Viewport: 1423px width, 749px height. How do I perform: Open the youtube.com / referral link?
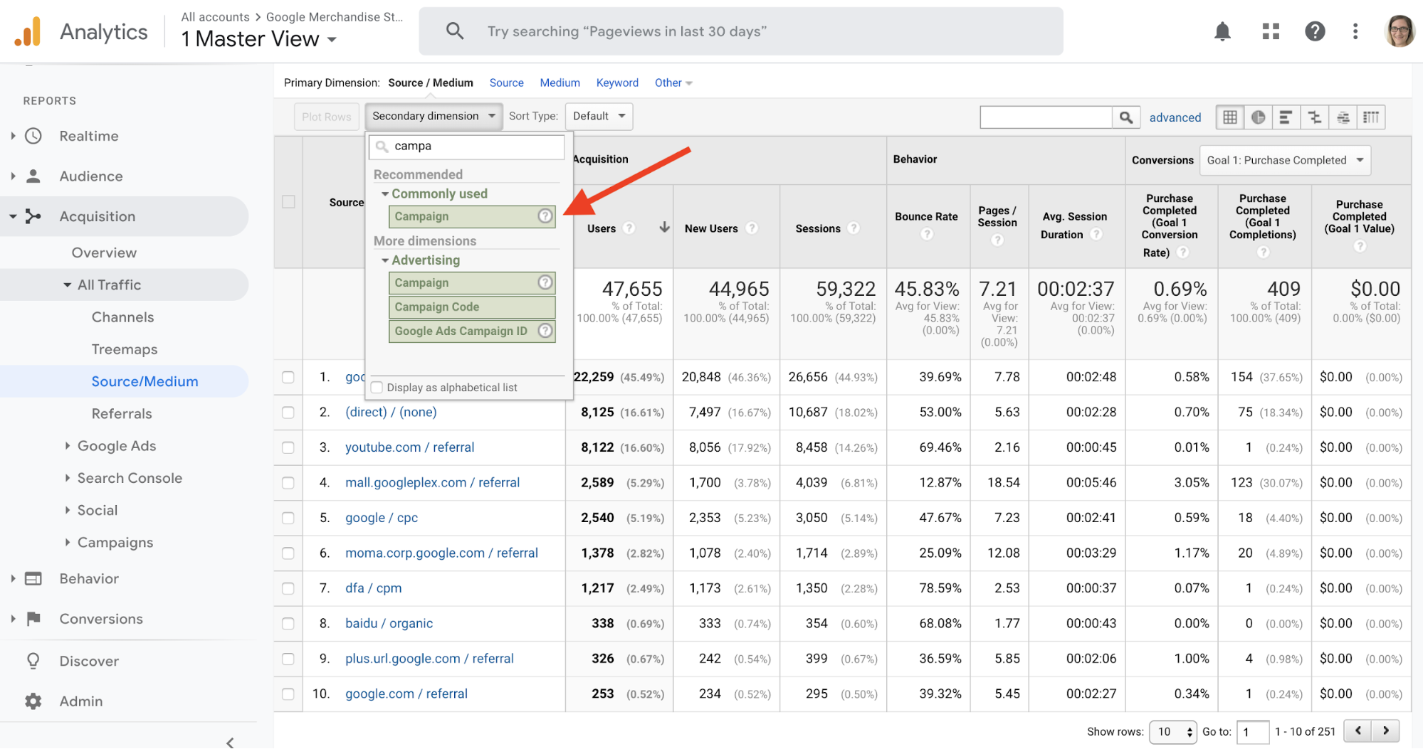point(409,447)
